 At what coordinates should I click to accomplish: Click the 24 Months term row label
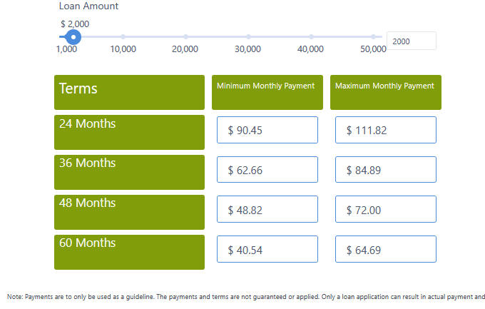(x=129, y=132)
